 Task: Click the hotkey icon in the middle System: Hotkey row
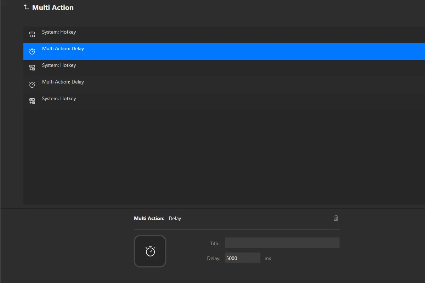pyautogui.click(x=32, y=68)
